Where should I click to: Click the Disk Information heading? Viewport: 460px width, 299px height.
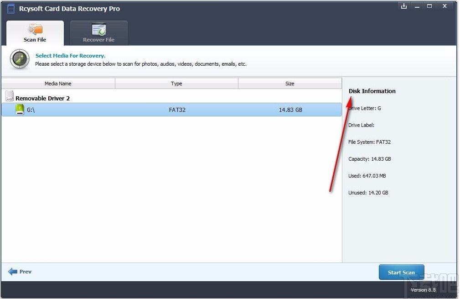(372, 91)
